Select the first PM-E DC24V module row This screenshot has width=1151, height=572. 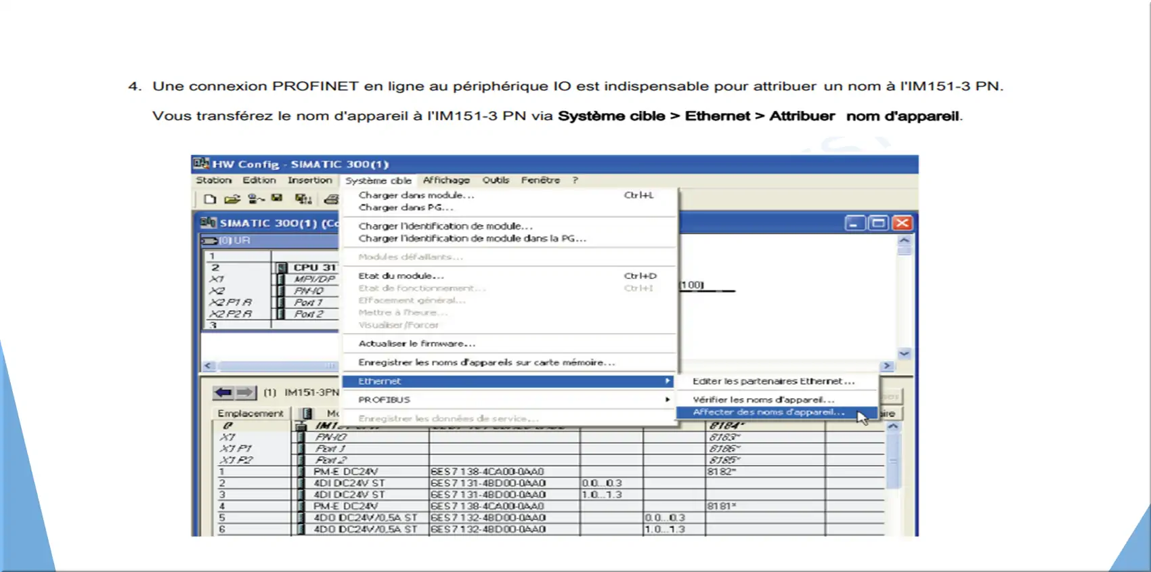(x=345, y=472)
